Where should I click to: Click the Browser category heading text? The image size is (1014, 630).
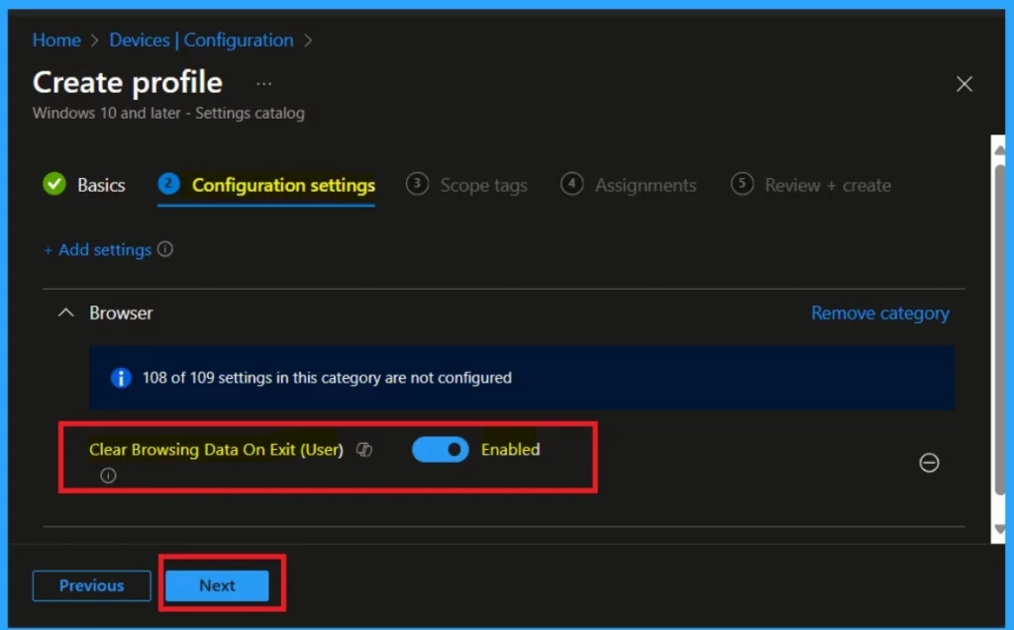click(x=121, y=314)
